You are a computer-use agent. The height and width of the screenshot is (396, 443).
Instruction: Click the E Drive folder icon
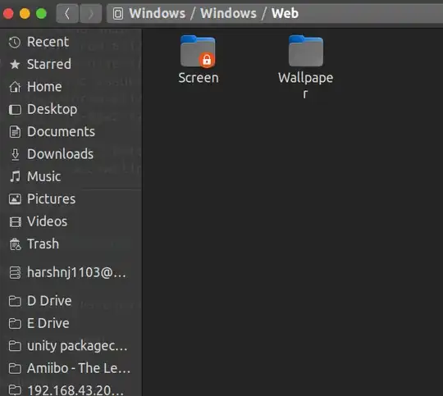[15, 323]
